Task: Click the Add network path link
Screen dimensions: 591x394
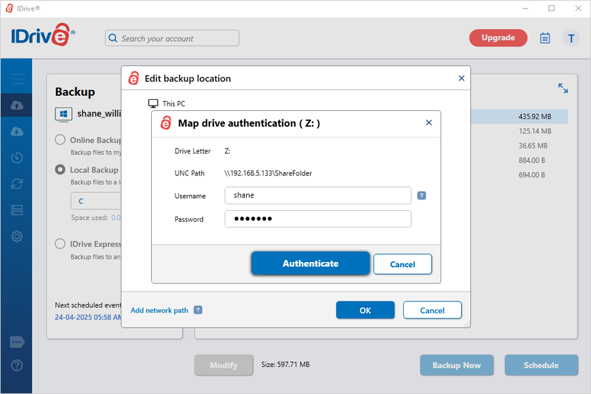Action: [159, 311]
